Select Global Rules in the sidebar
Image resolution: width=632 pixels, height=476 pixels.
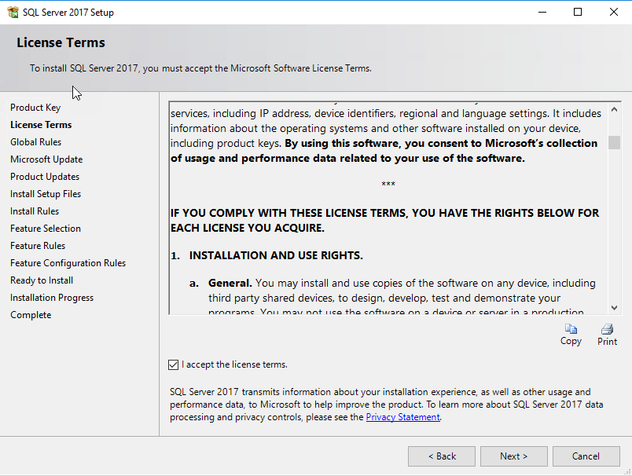(x=35, y=142)
